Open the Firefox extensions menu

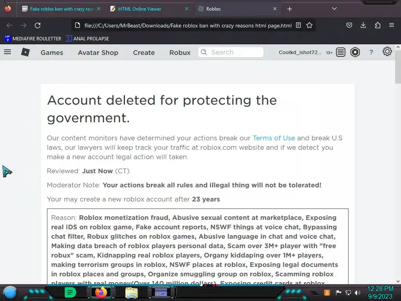click(378, 25)
